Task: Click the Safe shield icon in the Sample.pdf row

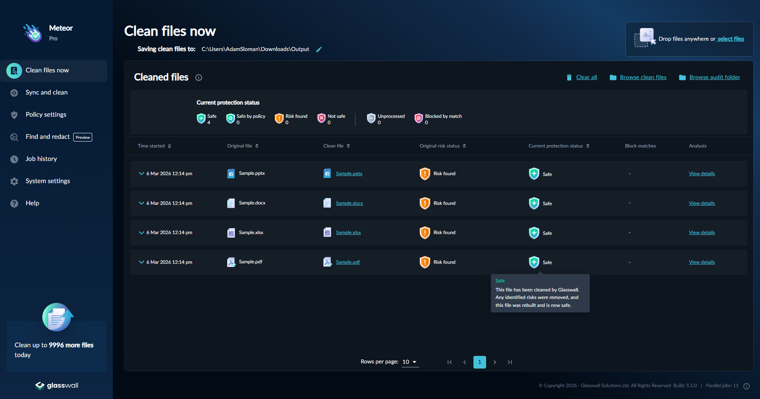Action: pos(534,262)
